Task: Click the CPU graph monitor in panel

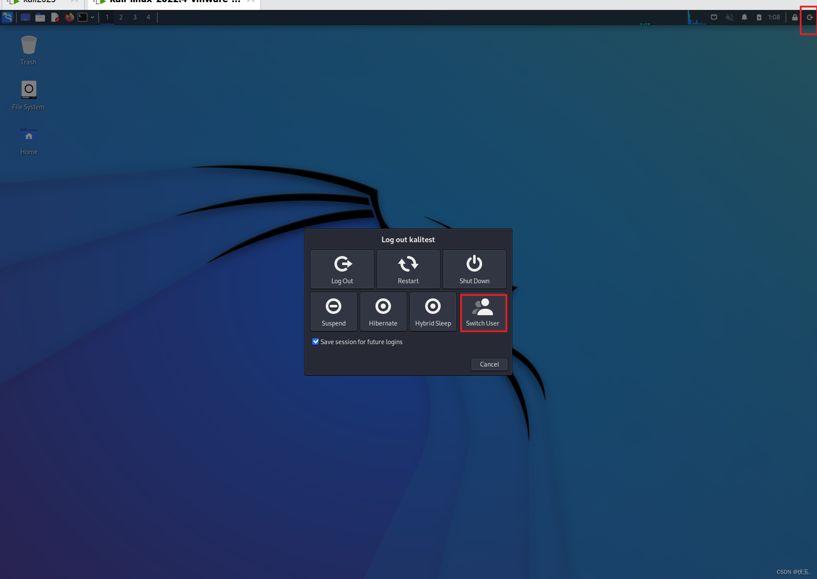Action: click(x=696, y=18)
